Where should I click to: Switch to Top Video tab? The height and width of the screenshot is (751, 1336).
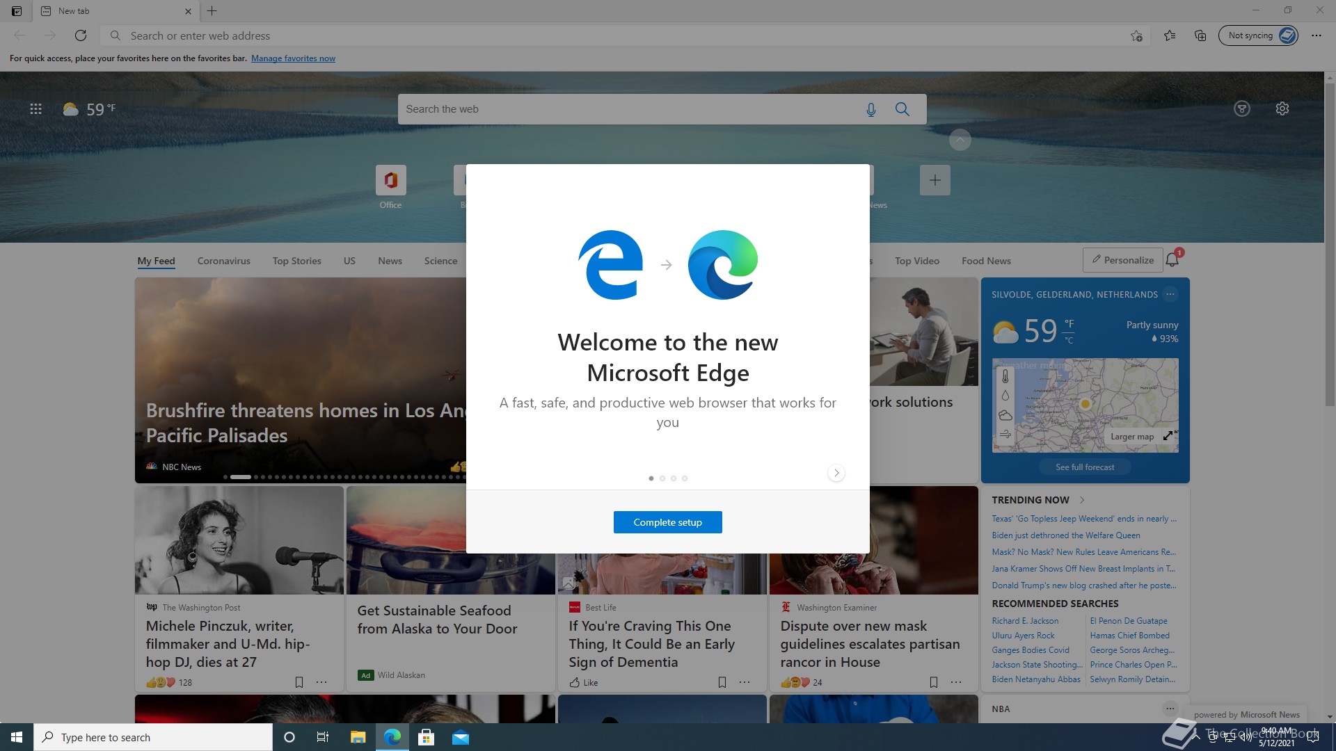click(x=917, y=261)
